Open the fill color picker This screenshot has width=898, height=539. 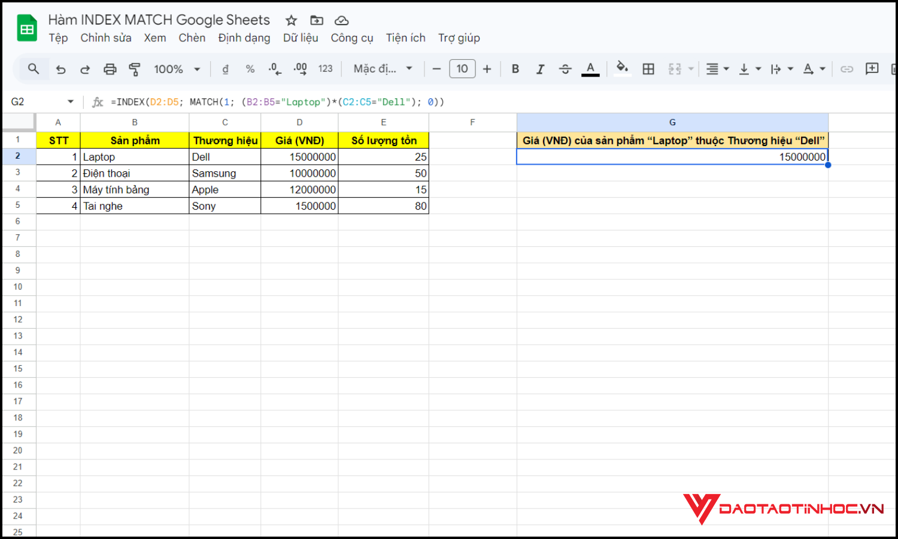click(622, 69)
